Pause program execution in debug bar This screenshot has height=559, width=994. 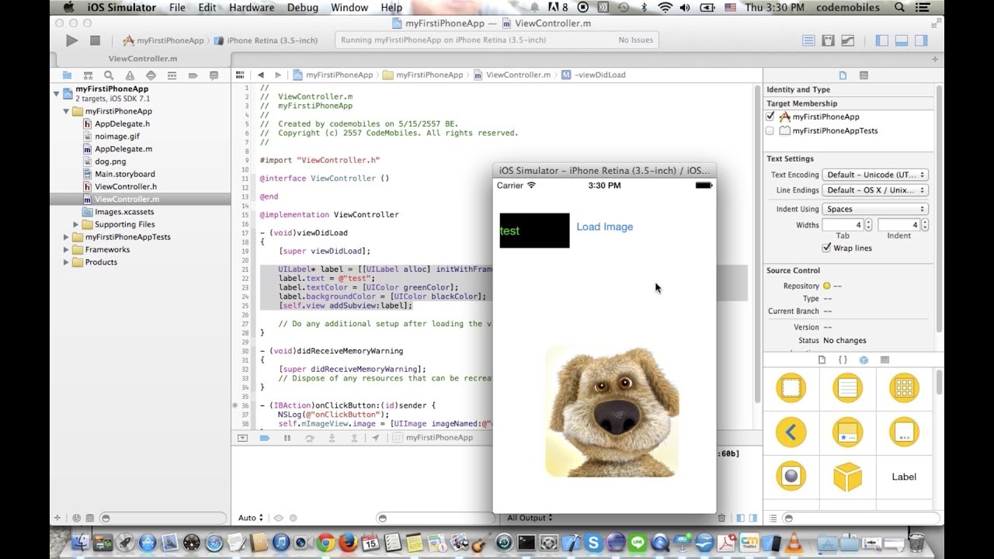287,438
